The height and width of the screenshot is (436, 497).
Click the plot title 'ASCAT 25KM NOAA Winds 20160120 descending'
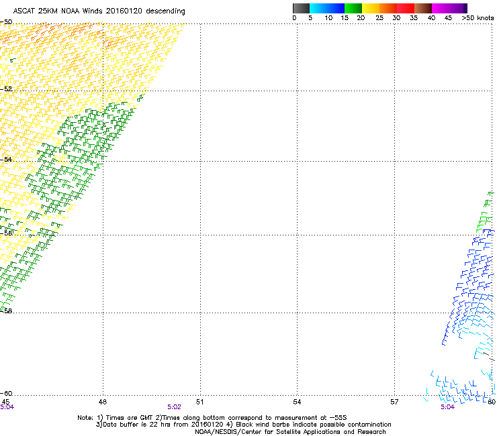[99, 11]
